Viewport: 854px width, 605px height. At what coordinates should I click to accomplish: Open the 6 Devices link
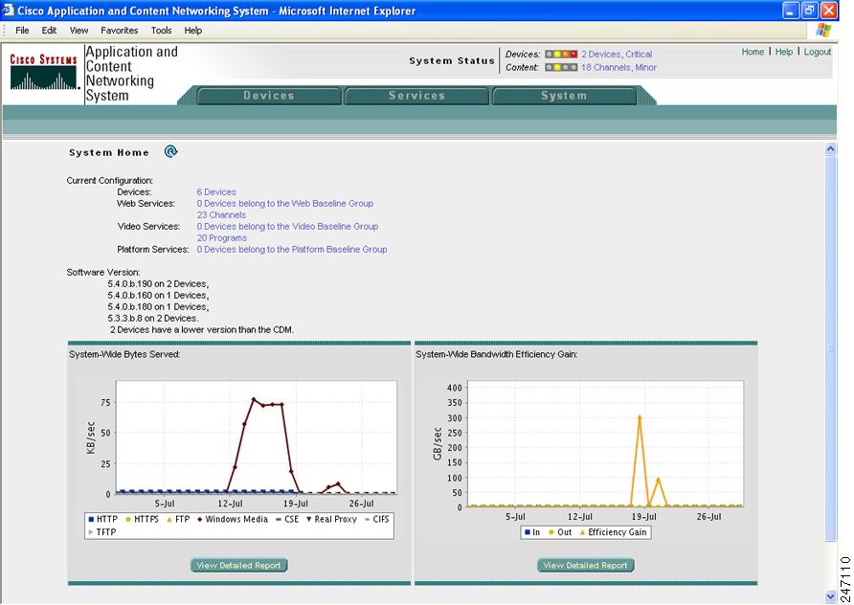216,191
